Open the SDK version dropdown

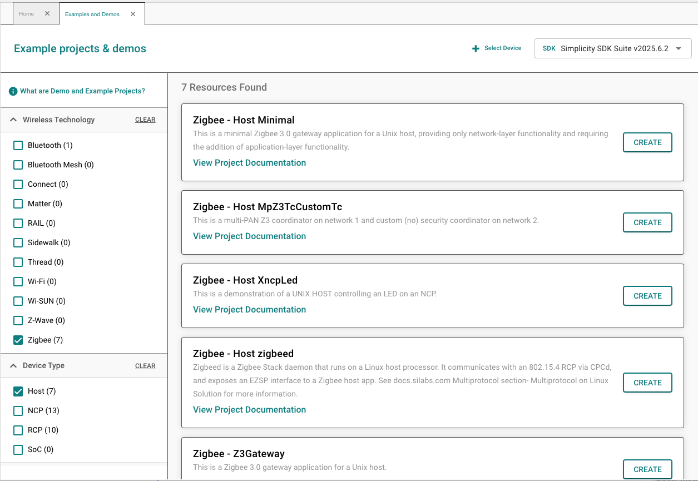(x=612, y=48)
